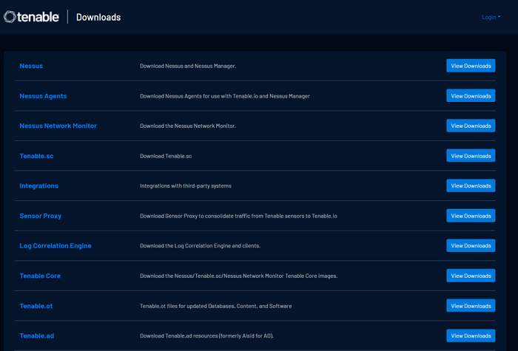Screen dimensions: 518x351
Task: View downloads for Tenable.ad resources
Action: pyautogui.click(x=471, y=335)
